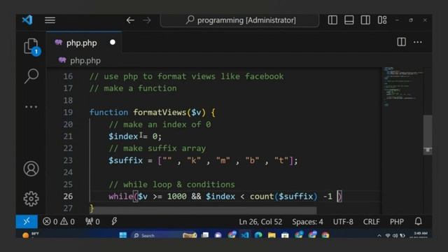Change indentation via 'Spaces: 4'
The image size is (448, 252).
(x=307, y=222)
